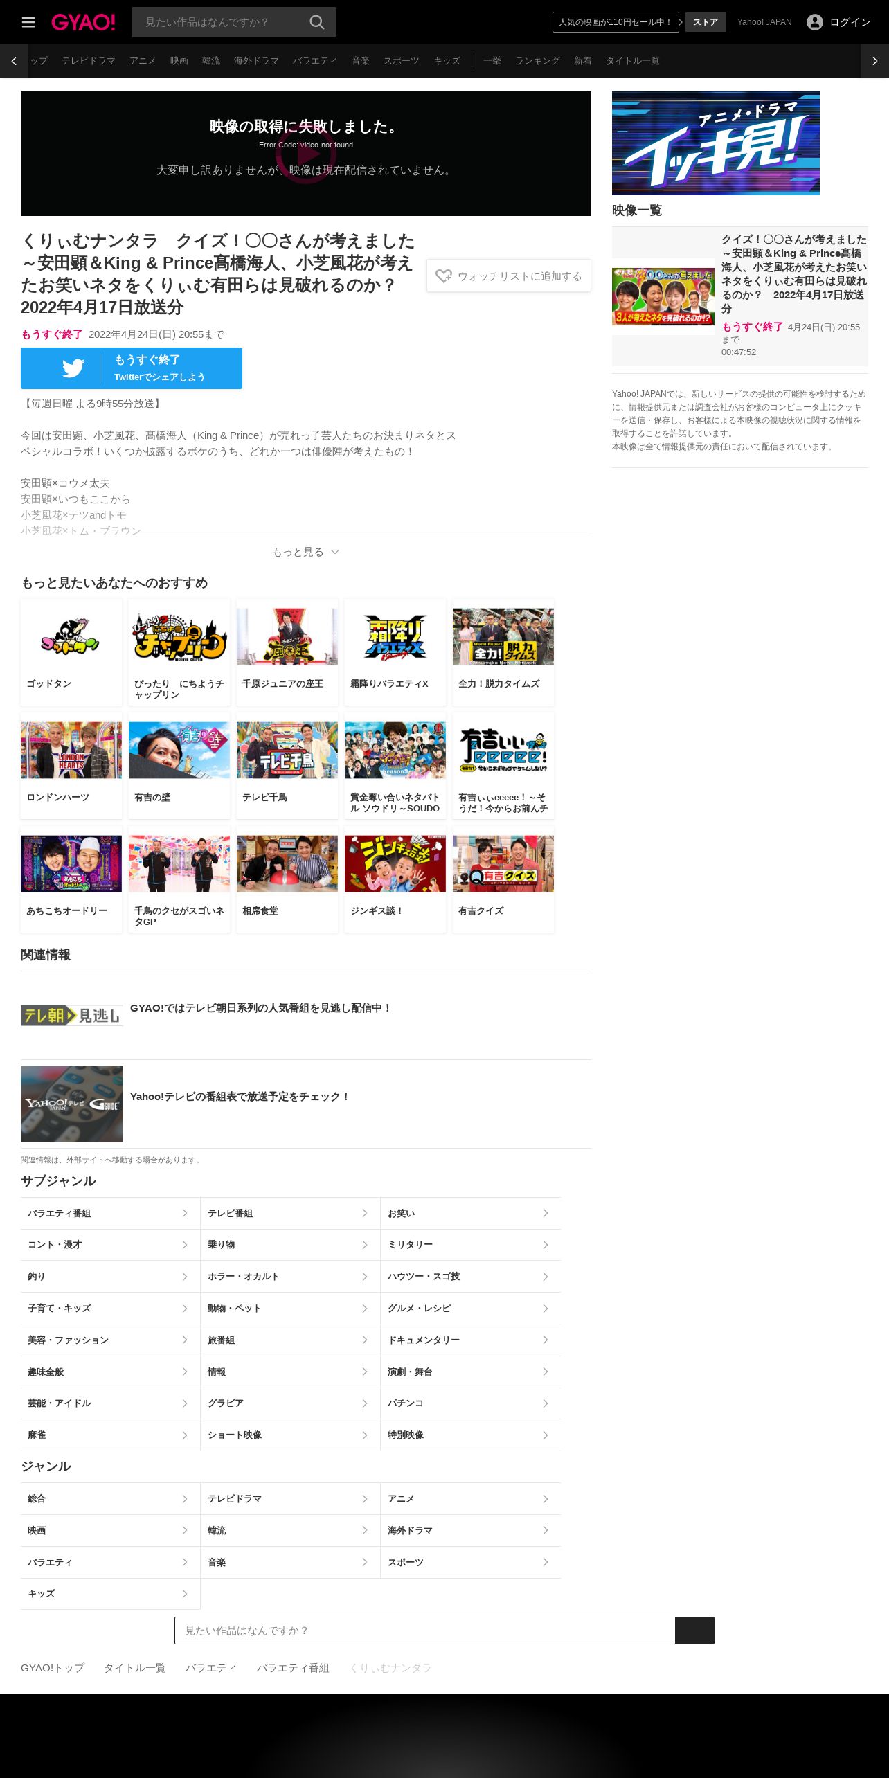889x1778 pixels.
Task: Open the 全力！脱力タイムズ card
Action: tap(503, 652)
